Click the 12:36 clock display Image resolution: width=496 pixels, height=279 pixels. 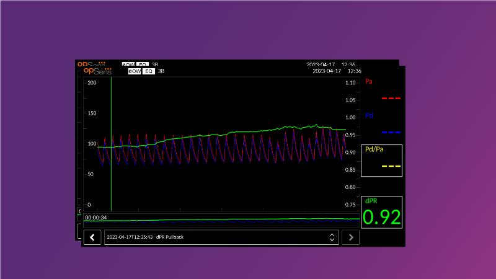(355, 71)
